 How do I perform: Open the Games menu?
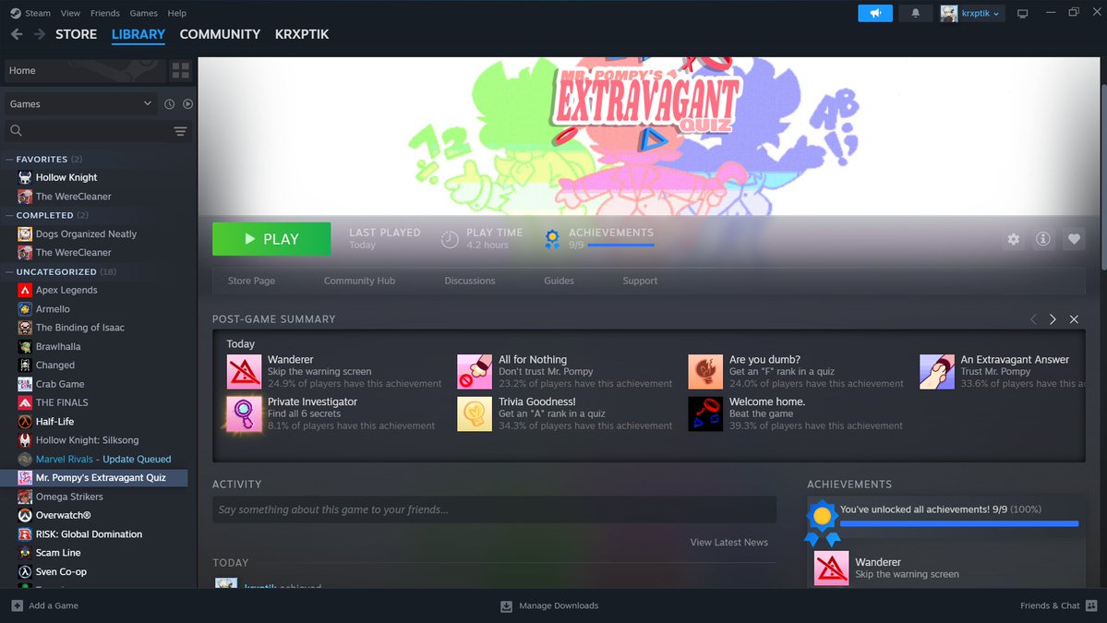(x=143, y=13)
